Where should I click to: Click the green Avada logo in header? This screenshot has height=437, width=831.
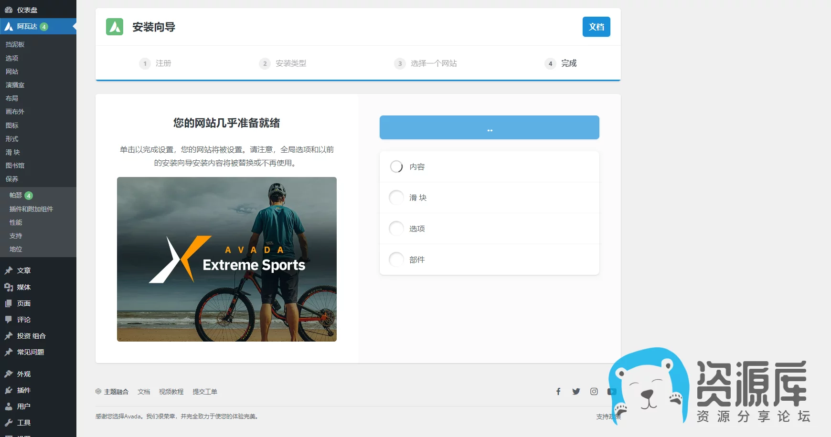(x=115, y=27)
